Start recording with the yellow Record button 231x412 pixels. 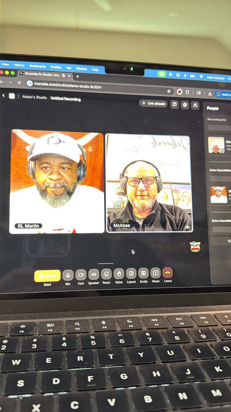pos(47,275)
